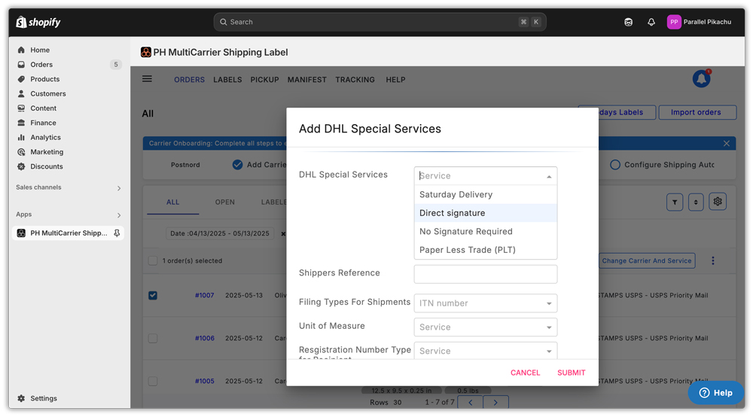The height and width of the screenshot is (417, 753).
Task: Open the three-dot more actions menu
Action: click(712, 260)
